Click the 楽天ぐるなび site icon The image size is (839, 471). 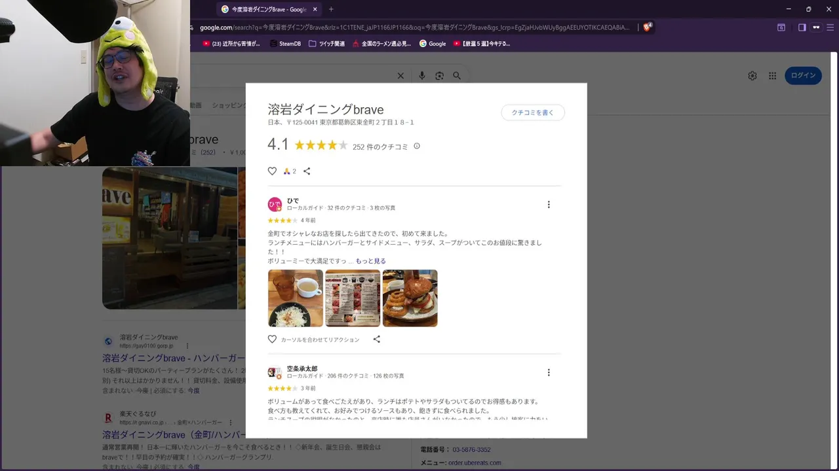pyautogui.click(x=108, y=417)
